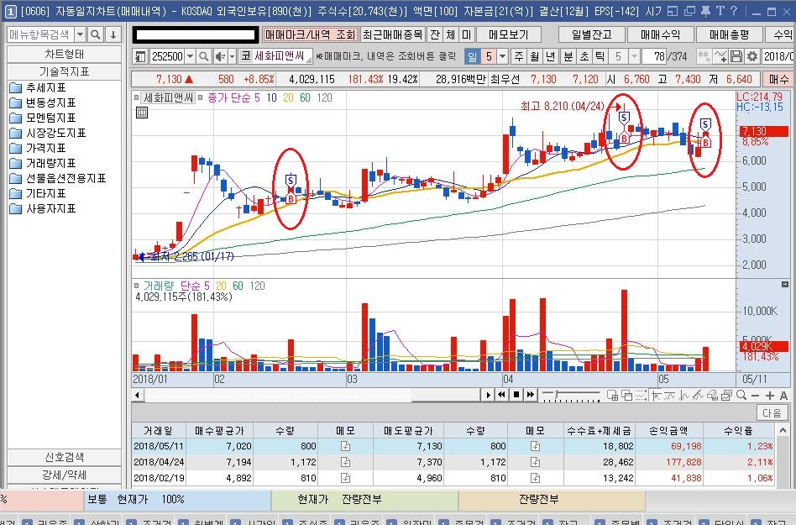Select the 월 monthly period button

pyautogui.click(x=534, y=56)
